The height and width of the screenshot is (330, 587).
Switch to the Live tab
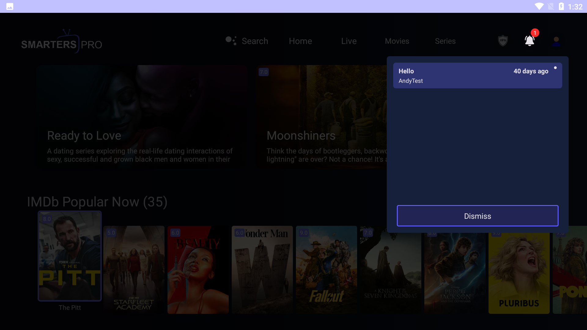coord(349,41)
